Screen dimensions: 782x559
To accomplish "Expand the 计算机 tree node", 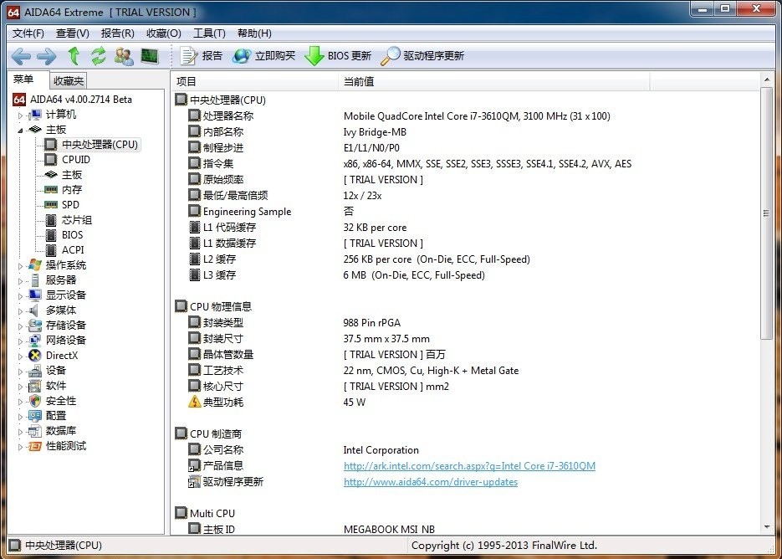I will (x=21, y=115).
